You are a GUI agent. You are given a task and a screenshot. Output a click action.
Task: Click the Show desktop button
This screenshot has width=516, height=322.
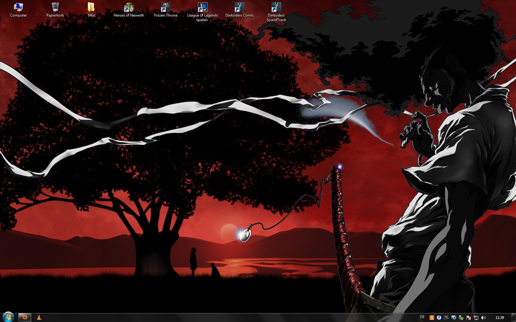point(514,318)
